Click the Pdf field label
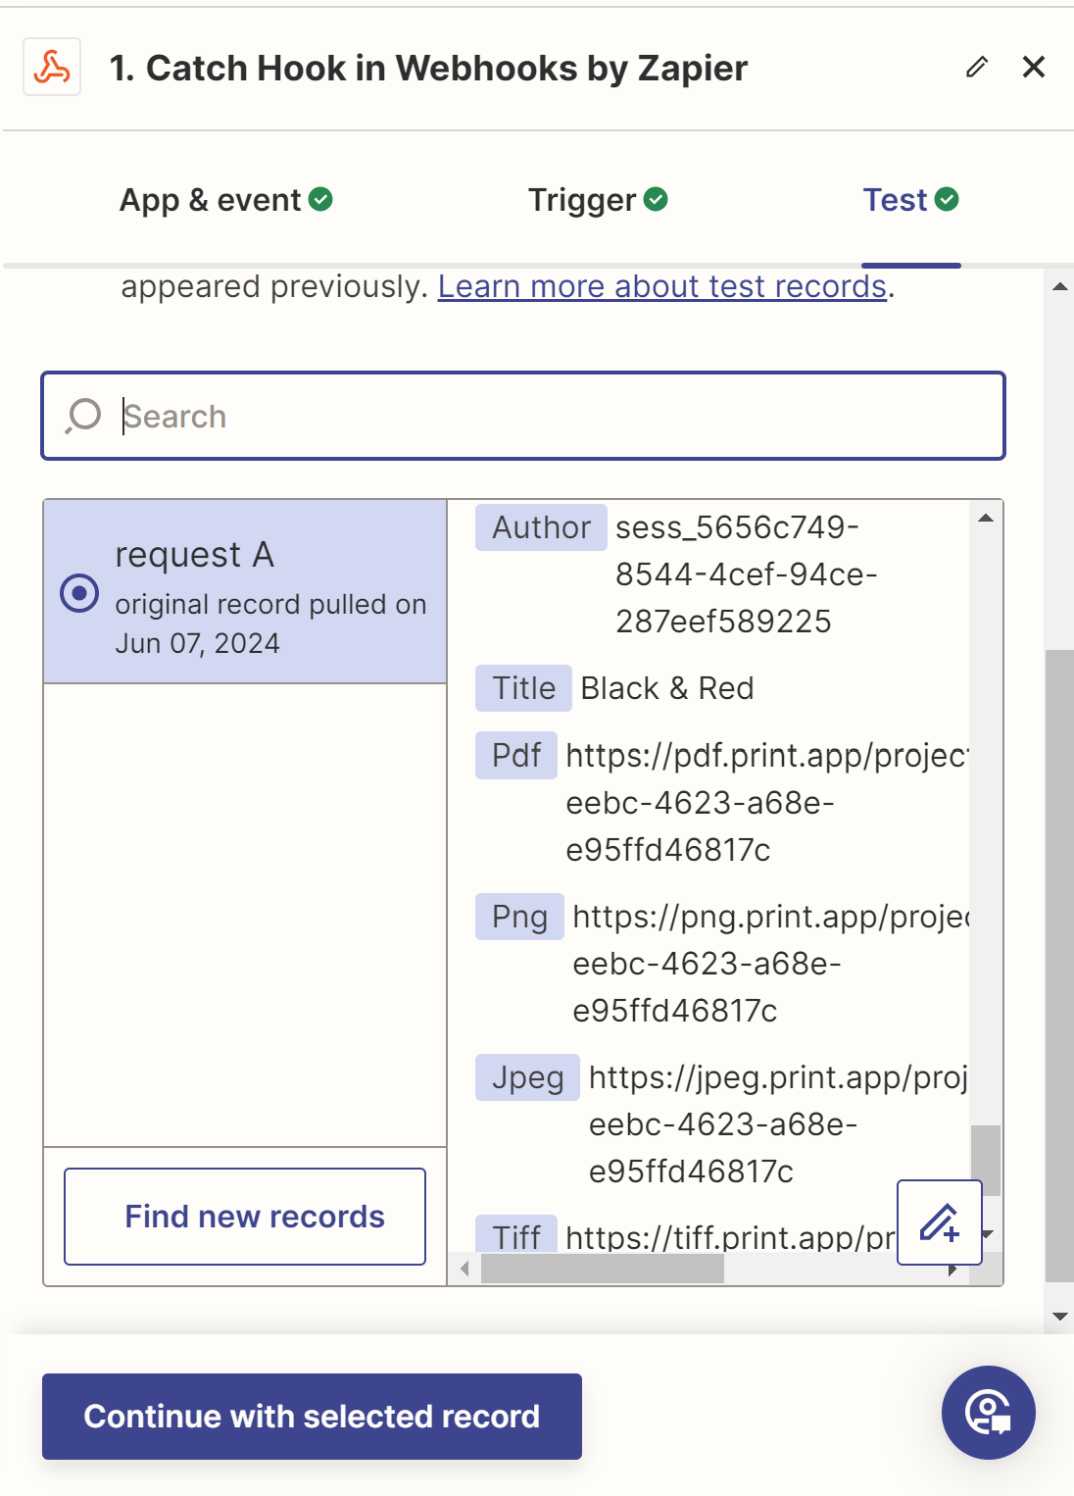Image resolution: width=1074 pixels, height=1496 pixels. pos(516,756)
